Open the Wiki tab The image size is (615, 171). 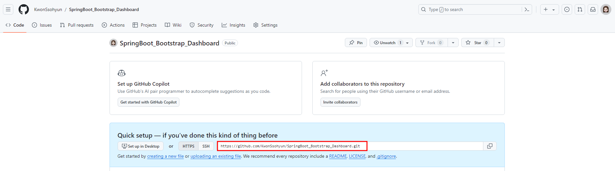(173, 25)
